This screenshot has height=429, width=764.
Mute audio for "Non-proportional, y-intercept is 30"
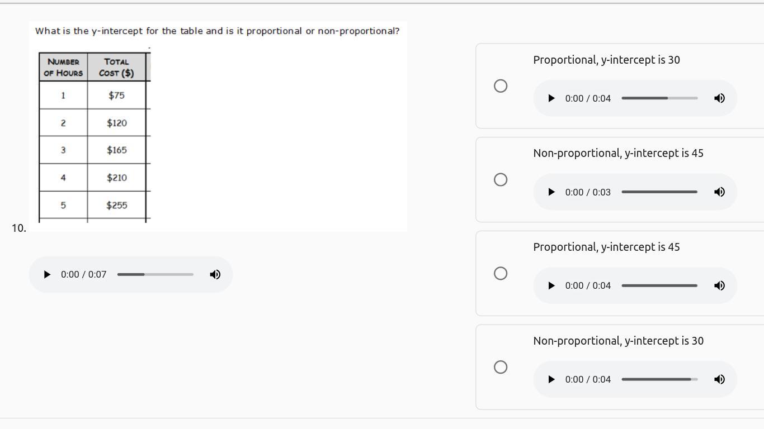[x=720, y=379]
